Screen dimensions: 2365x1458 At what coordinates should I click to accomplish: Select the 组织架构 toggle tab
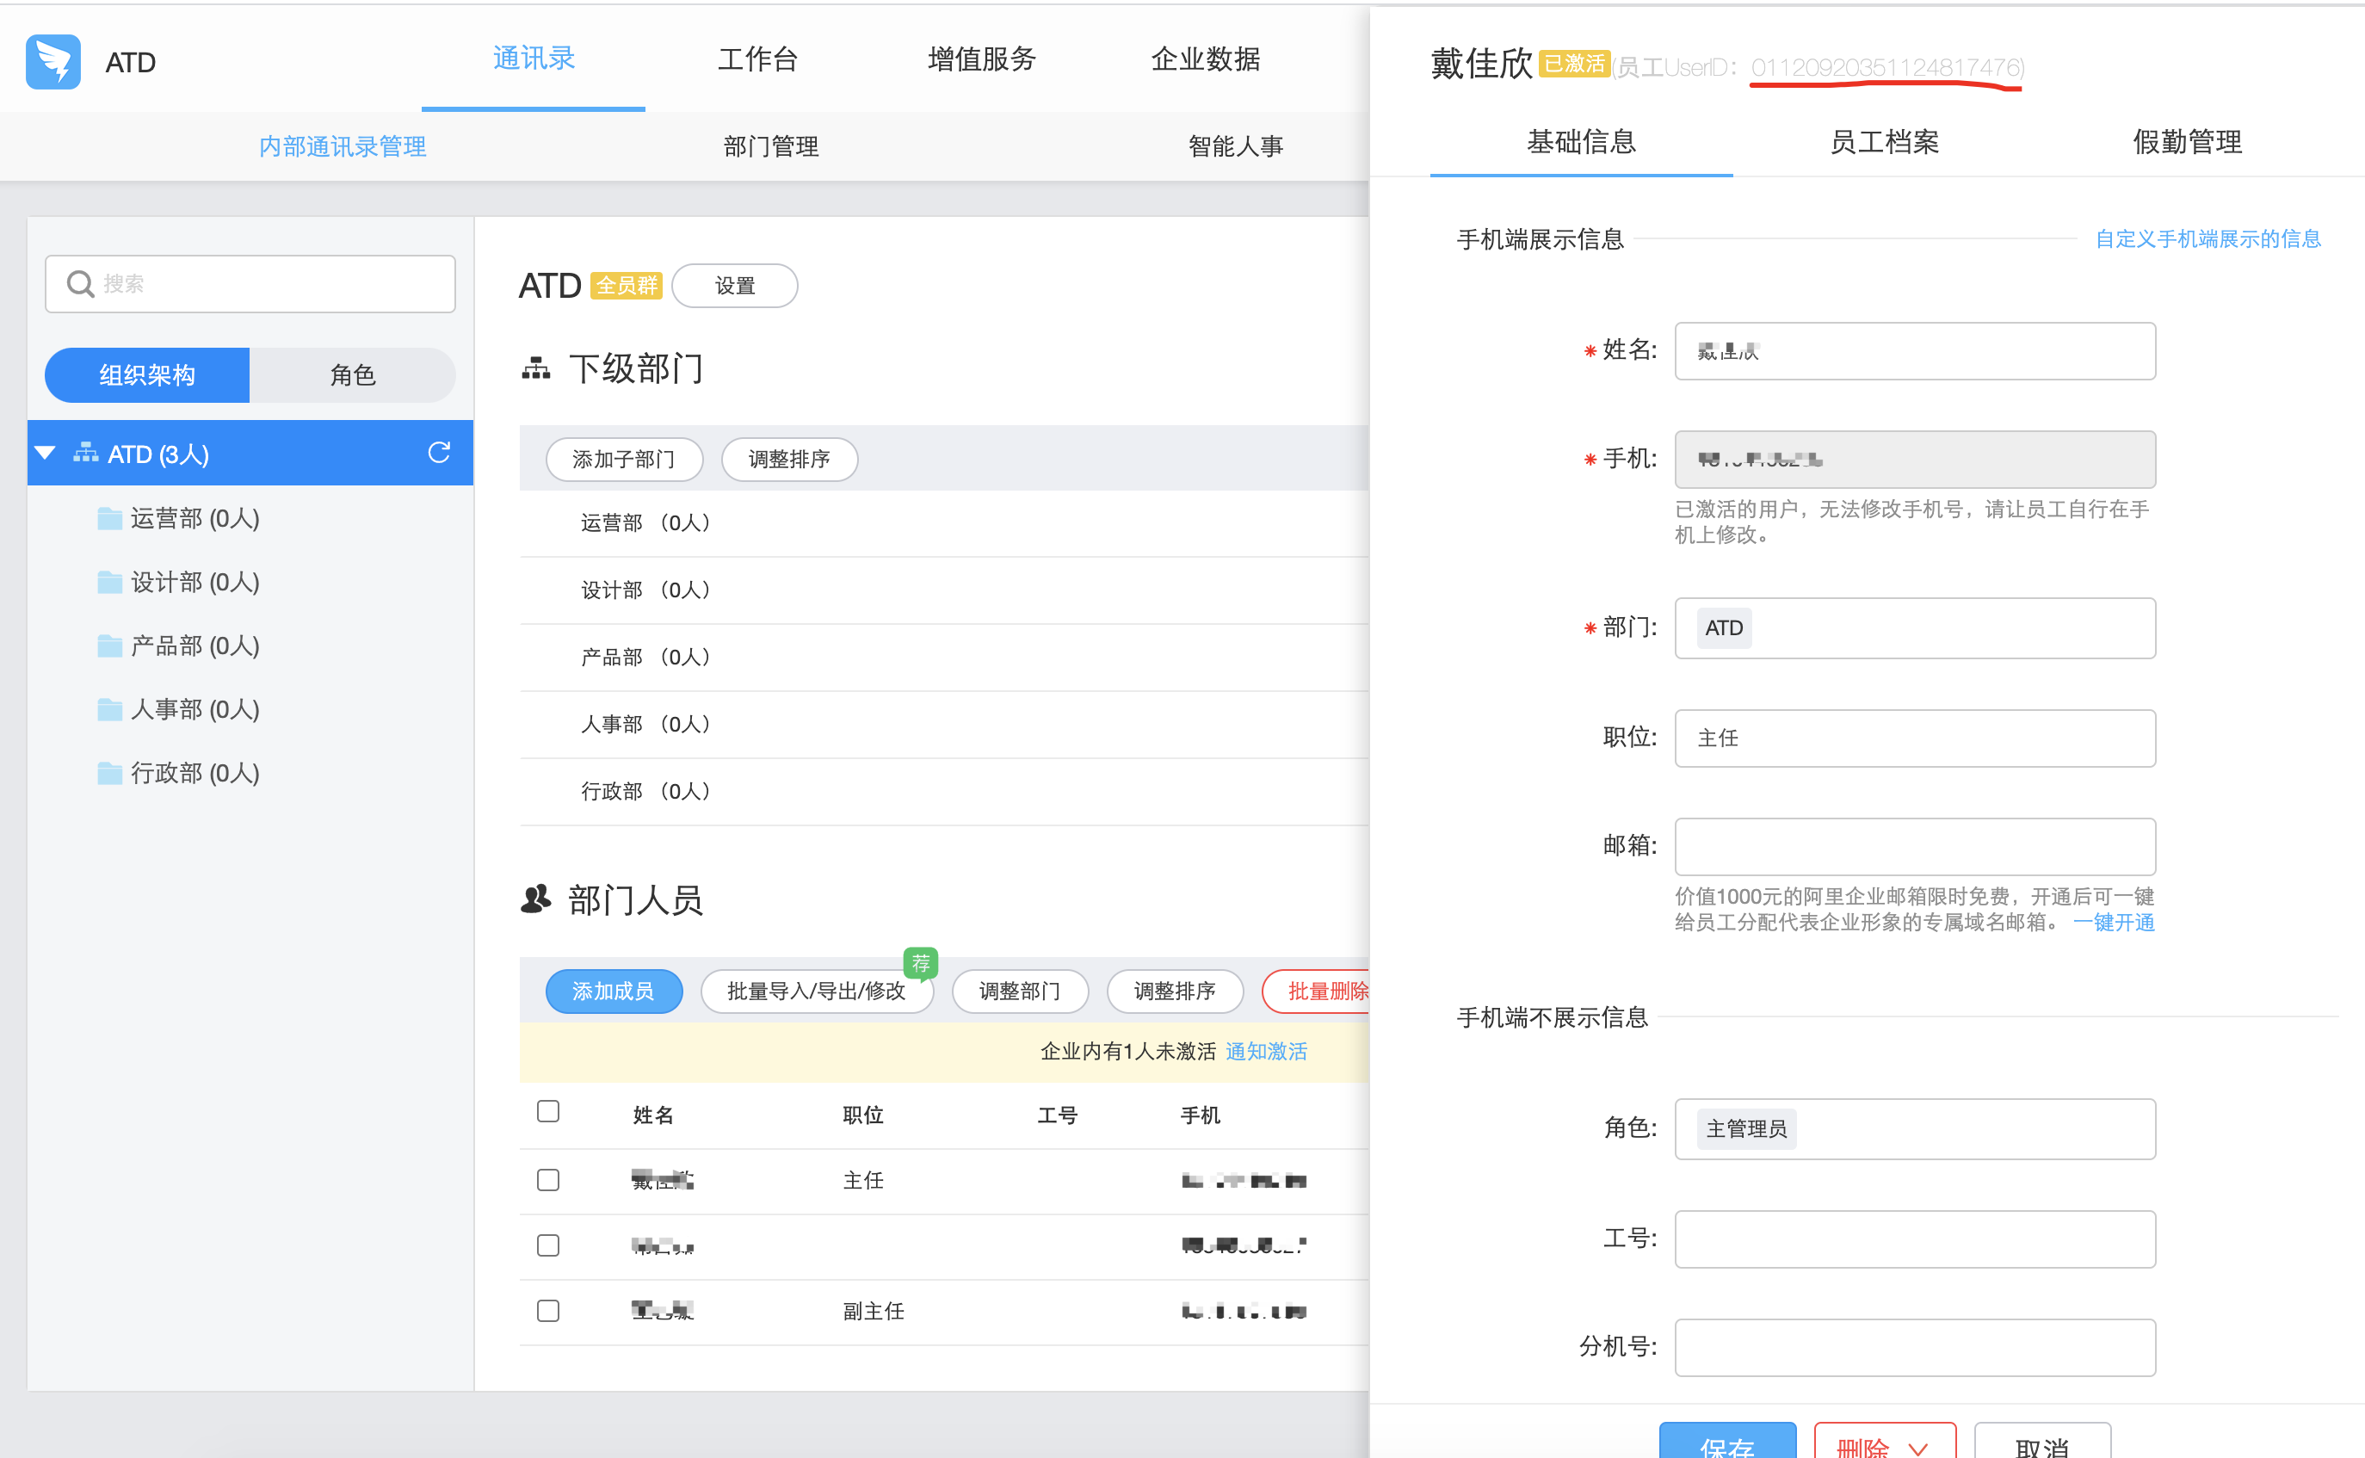tap(146, 375)
